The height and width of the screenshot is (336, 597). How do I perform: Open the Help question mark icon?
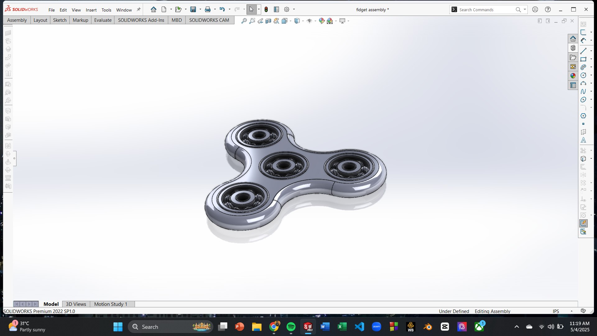[548, 10]
